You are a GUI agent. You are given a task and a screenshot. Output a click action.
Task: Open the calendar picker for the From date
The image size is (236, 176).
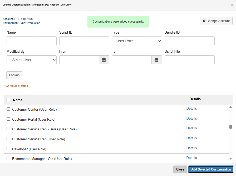(x=104, y=60)
